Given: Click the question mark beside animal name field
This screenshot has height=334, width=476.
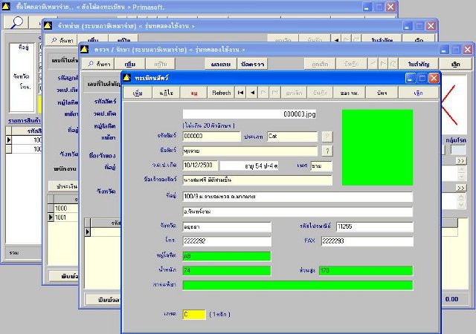Looking at the screenshot, I should (326, 151).
